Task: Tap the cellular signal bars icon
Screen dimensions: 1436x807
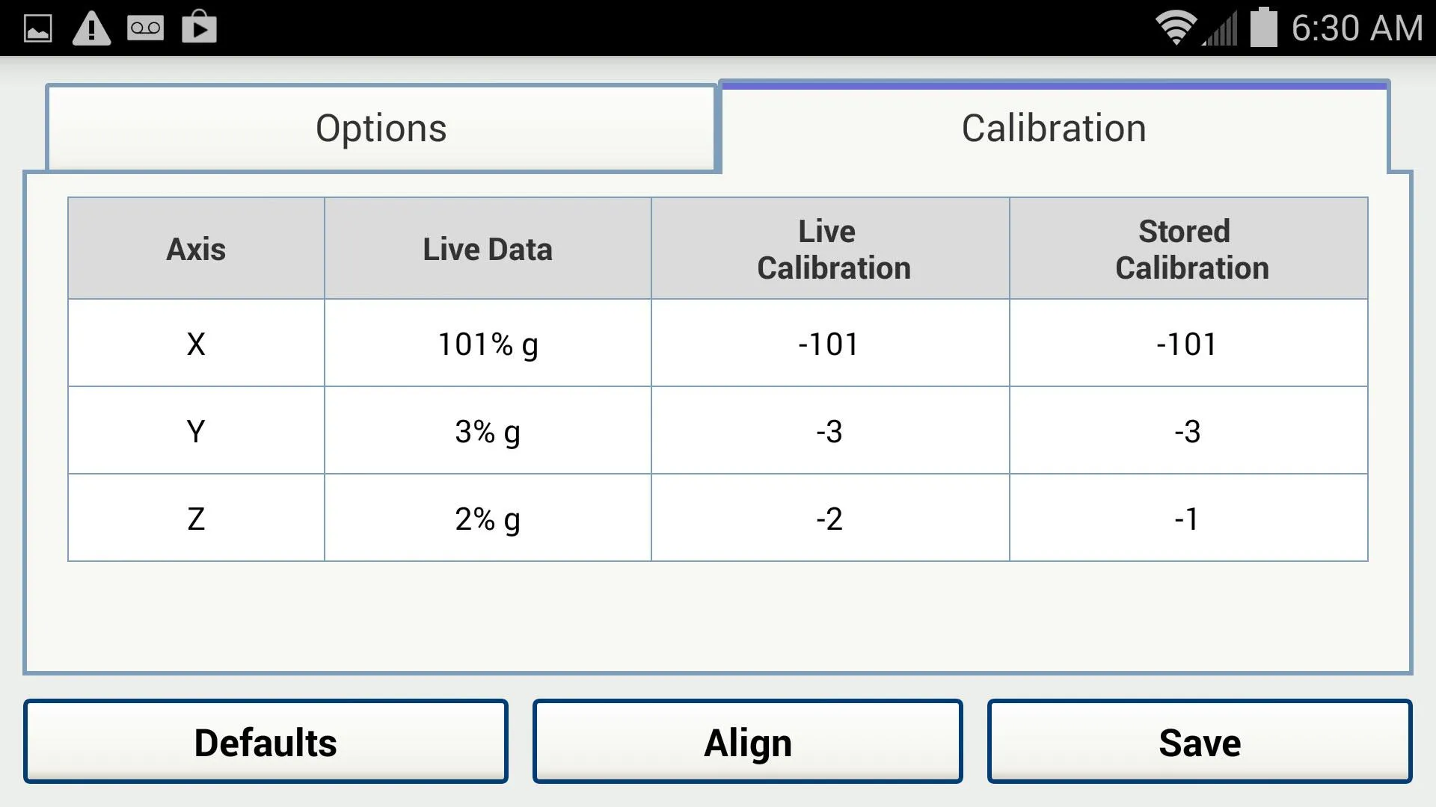Action: [x=1220, y=28]
